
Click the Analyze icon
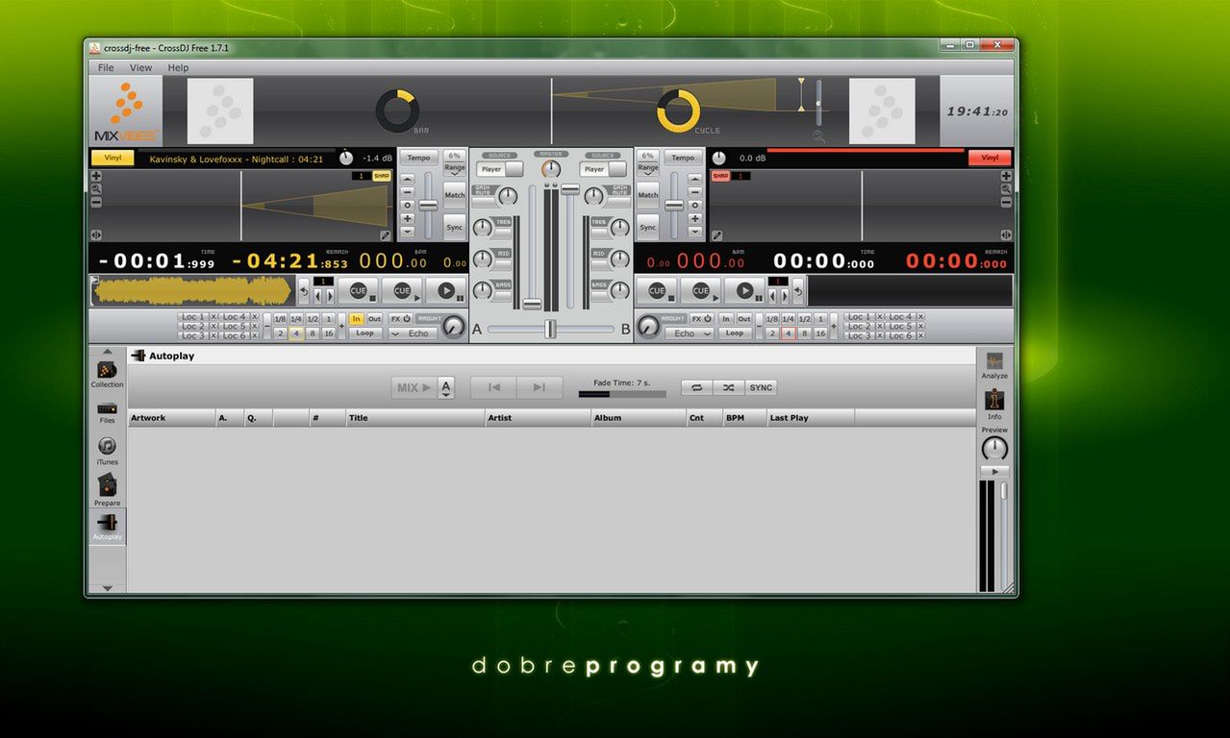click(994, 361)
